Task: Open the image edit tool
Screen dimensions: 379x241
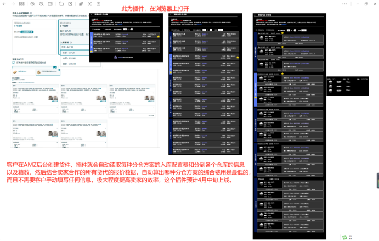Action: point(70,4)
